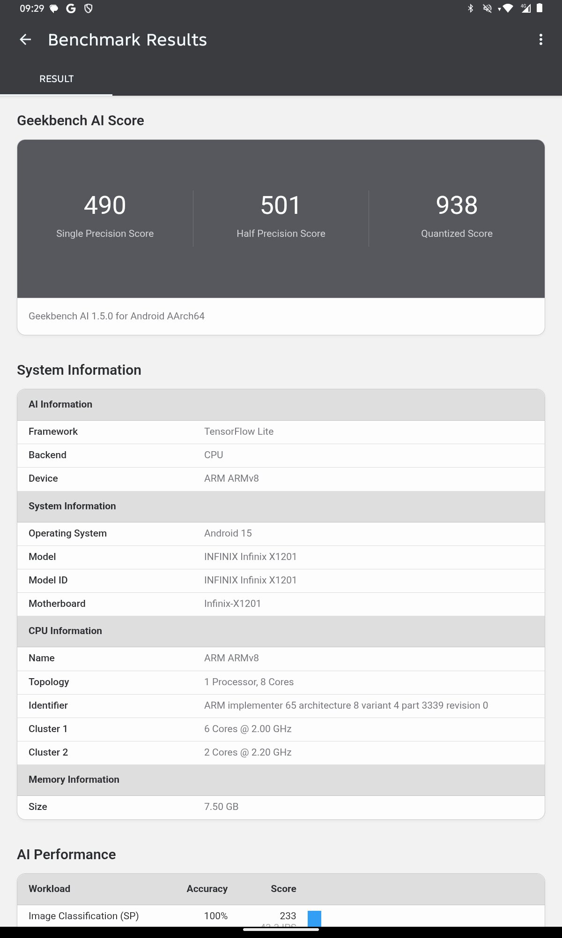Screen dimensions: 562x938
Task: Tap the Google G notification icon
Action: (71, 8)
